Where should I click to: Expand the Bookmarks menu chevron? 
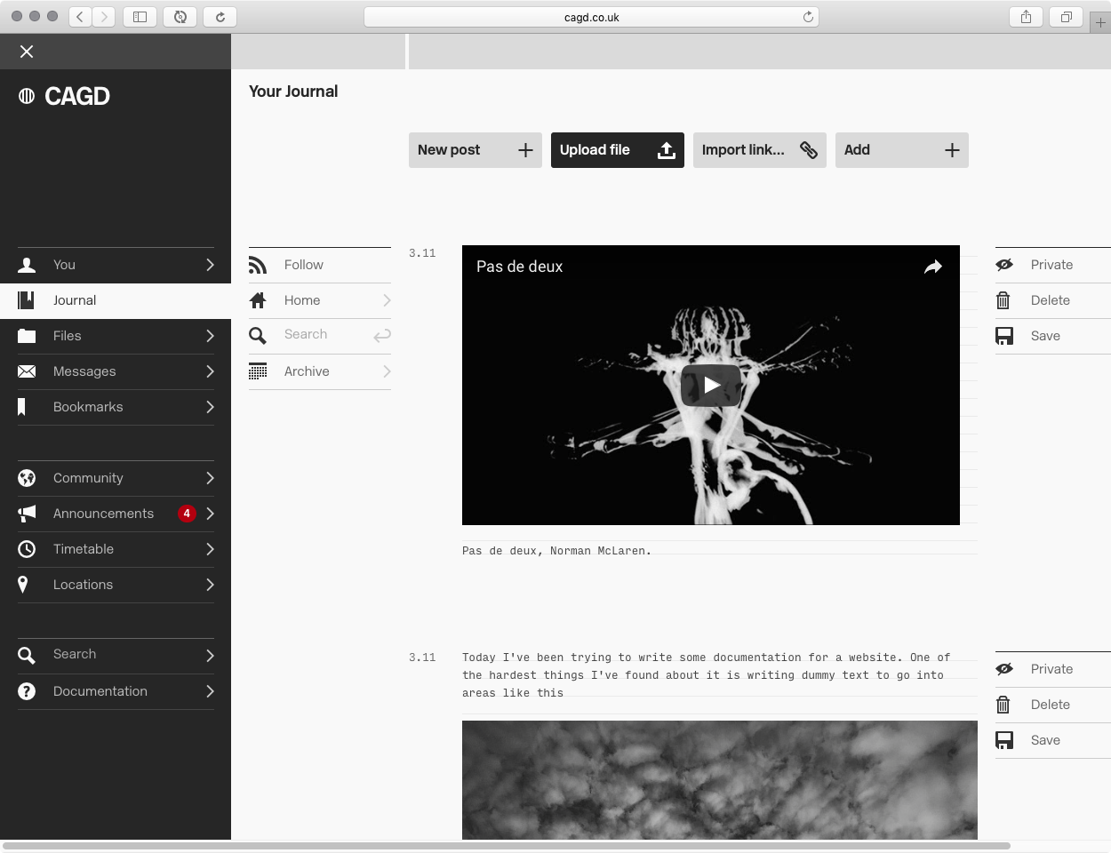coord(210,407)
